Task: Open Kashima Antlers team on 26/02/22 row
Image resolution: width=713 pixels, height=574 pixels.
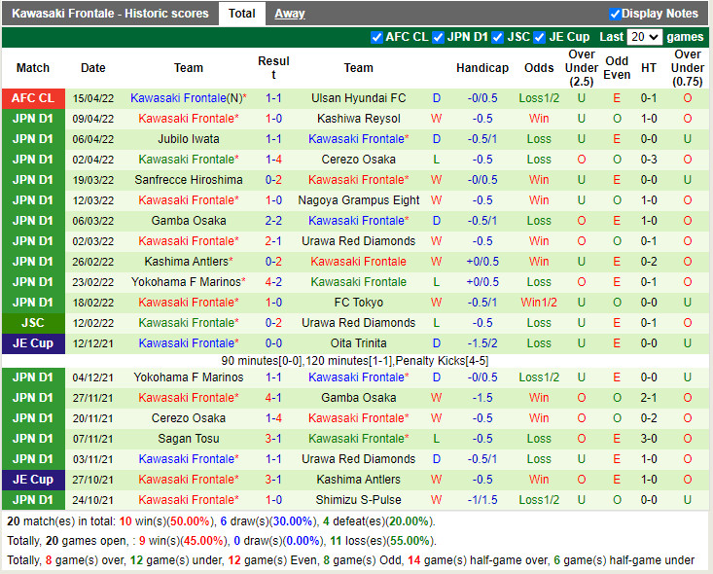Action: click(189, 262)
